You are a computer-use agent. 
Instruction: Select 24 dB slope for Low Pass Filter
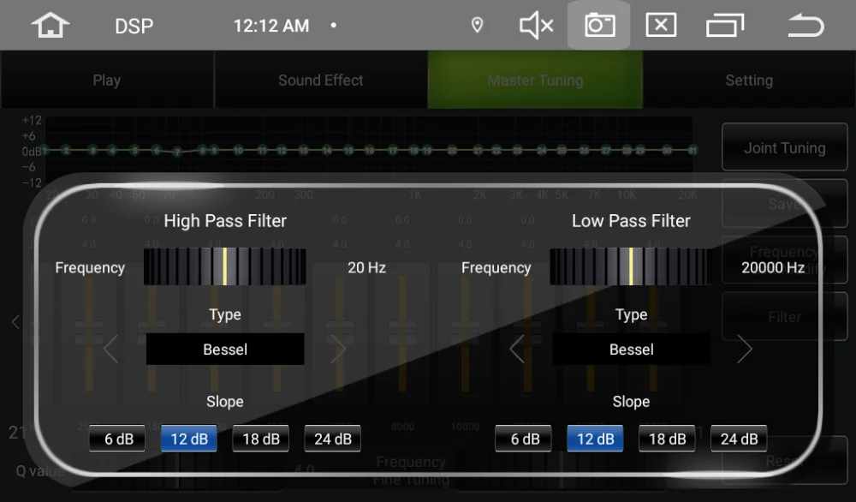click(739, 438)
